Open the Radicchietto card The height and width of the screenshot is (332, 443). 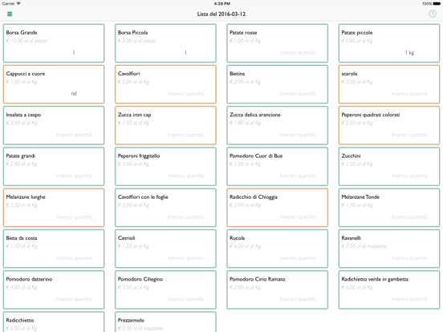click(x=54, y=322)
